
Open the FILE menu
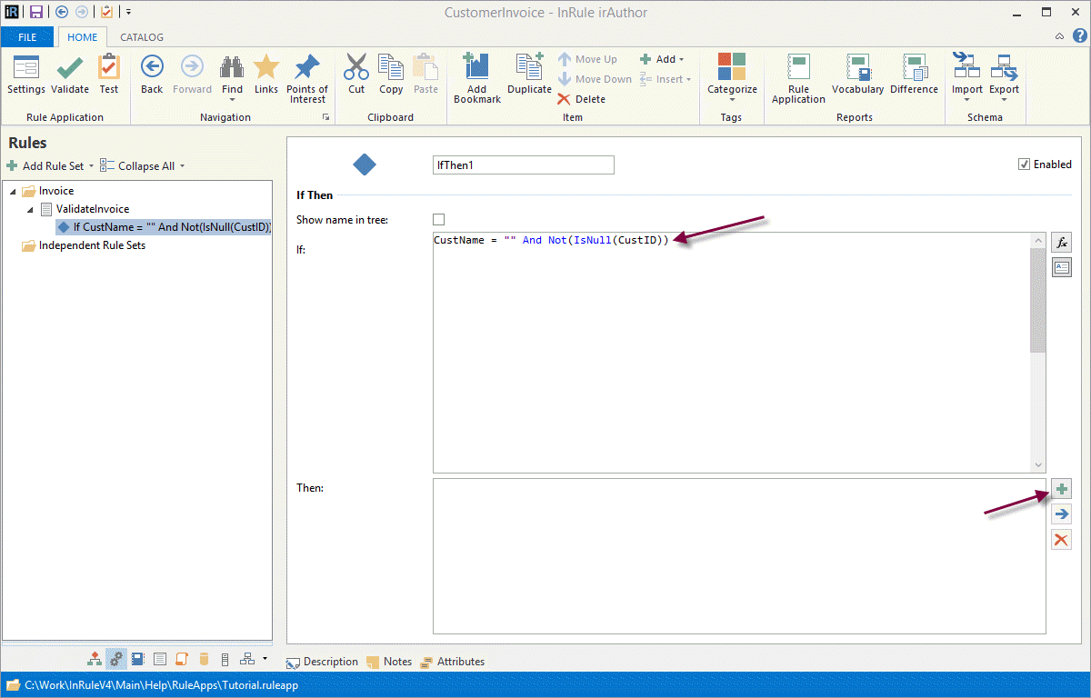27,37
